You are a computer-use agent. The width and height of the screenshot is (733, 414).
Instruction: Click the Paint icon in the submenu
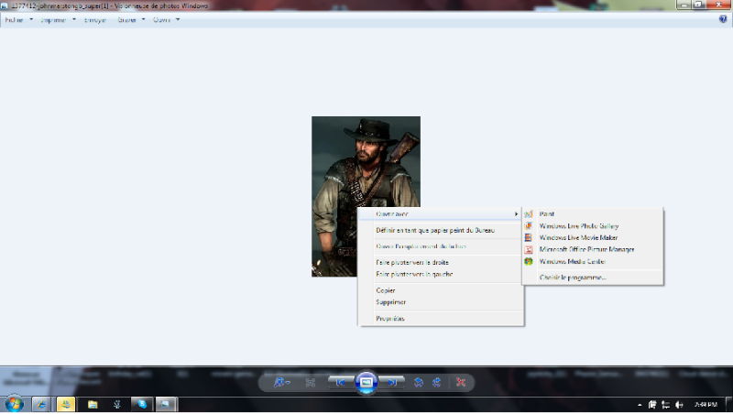[x=529, y=214]
